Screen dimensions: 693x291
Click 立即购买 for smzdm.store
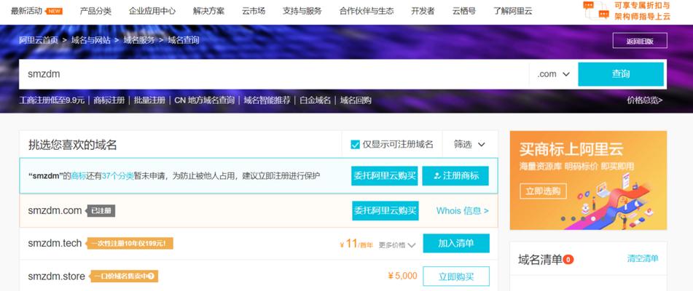pos(456,276)
